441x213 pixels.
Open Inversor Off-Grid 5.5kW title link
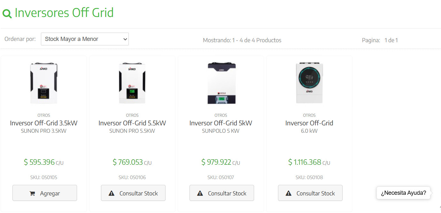point(132,123)
